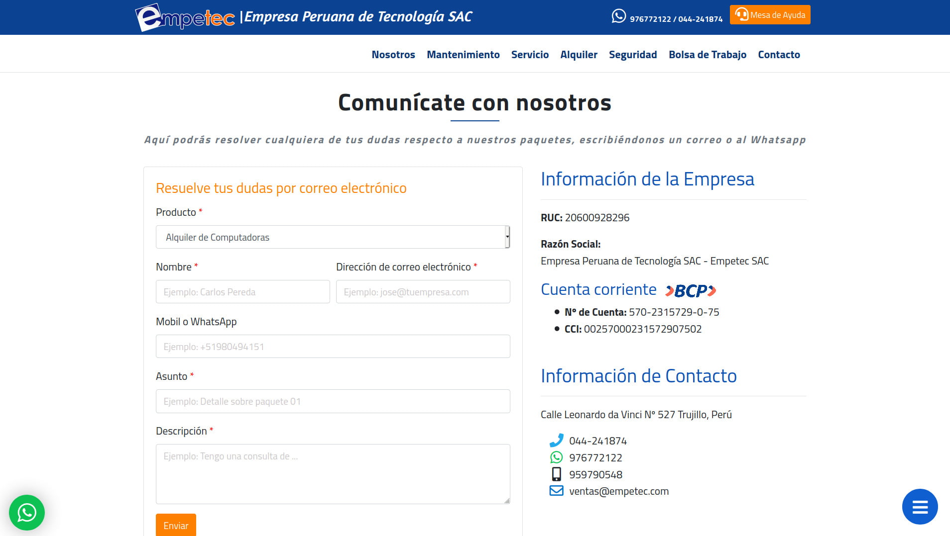This screenshot has height=536, width=950.
Task: Focus the Nombre input field
Action: tap(243, 292)
